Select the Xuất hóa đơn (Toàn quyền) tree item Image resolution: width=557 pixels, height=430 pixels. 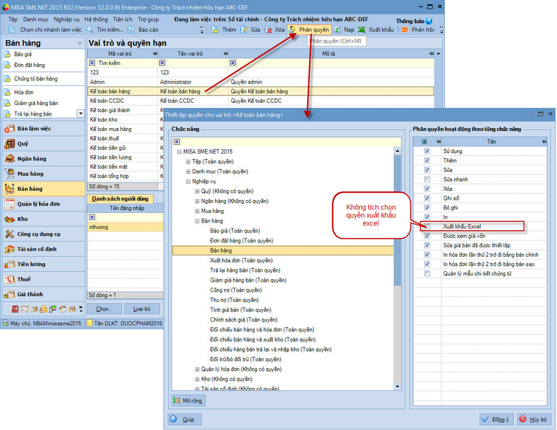241,260
